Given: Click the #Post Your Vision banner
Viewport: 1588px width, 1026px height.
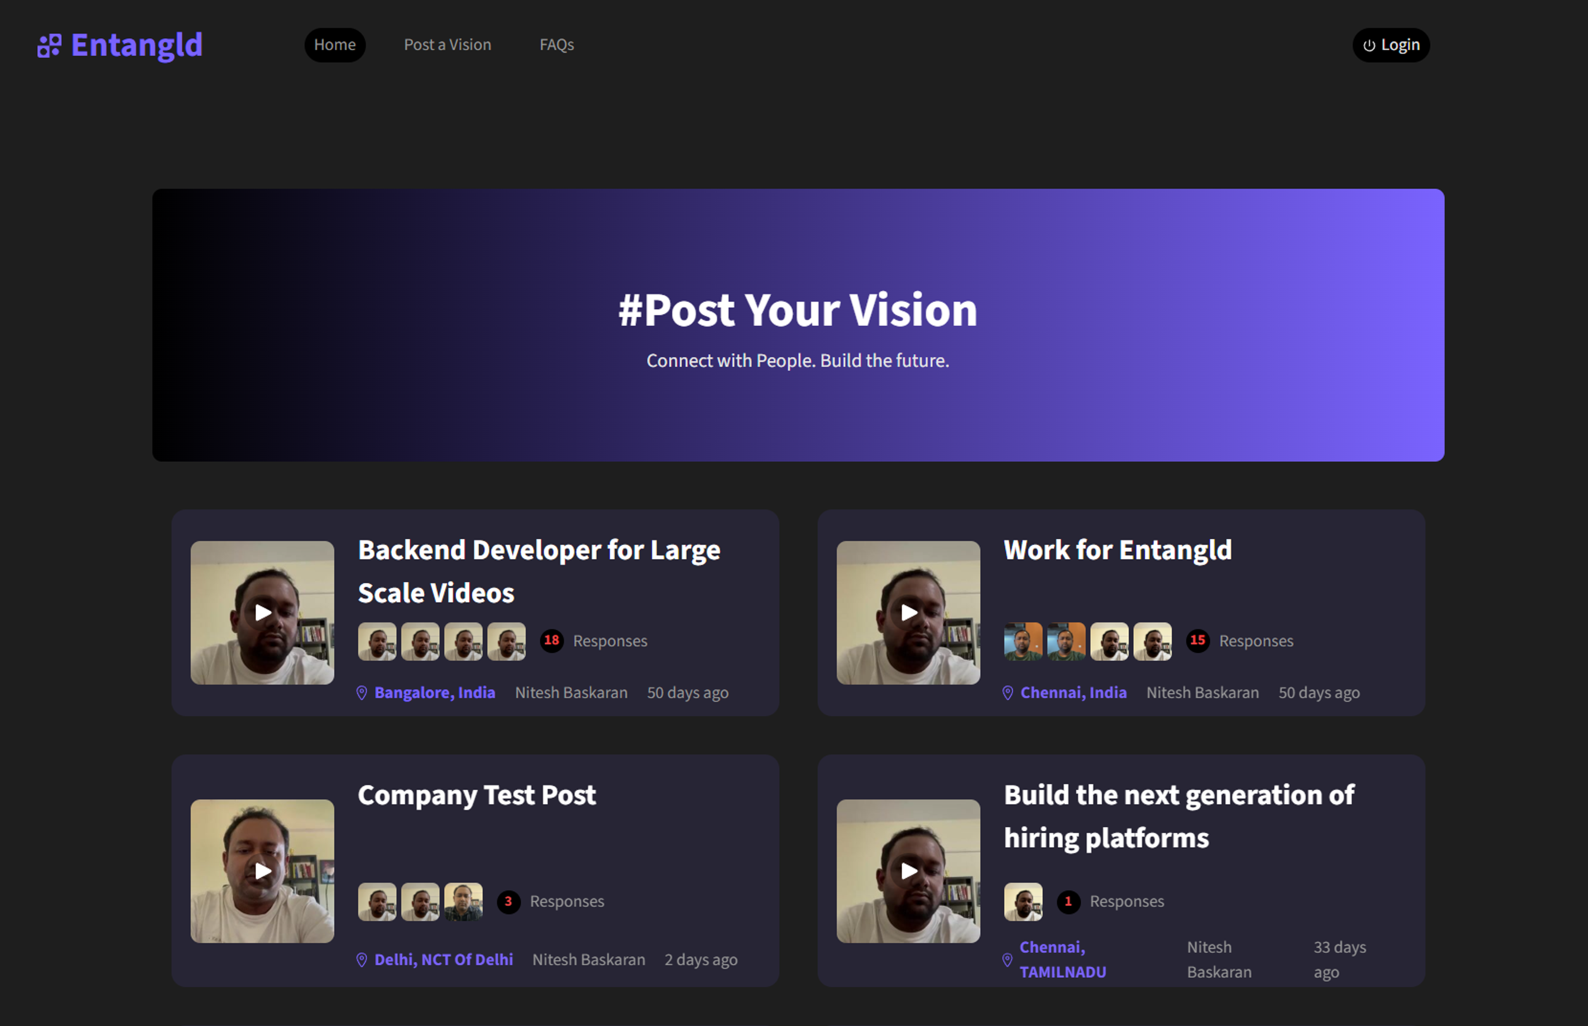Looking at the screenshot, I should [798, 325].
